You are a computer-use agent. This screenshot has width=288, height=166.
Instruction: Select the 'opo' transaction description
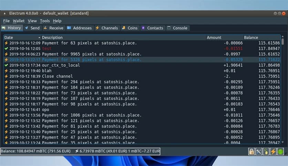tap(45, 109)
